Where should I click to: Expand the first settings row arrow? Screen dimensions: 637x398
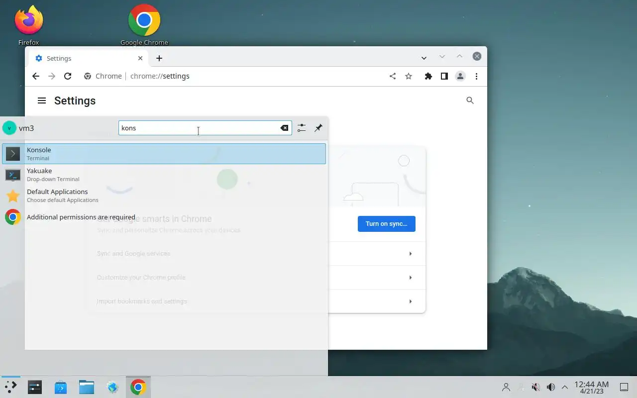click(x=411, y=254)
